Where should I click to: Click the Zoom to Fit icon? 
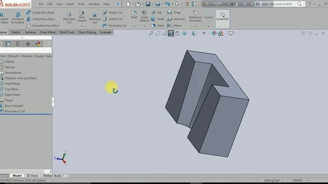tap(151, 33)
